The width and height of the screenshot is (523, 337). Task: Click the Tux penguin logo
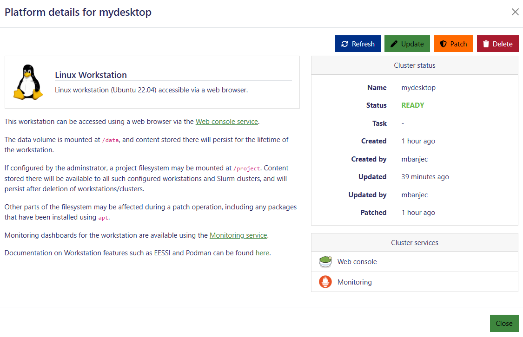pos(28,82)
